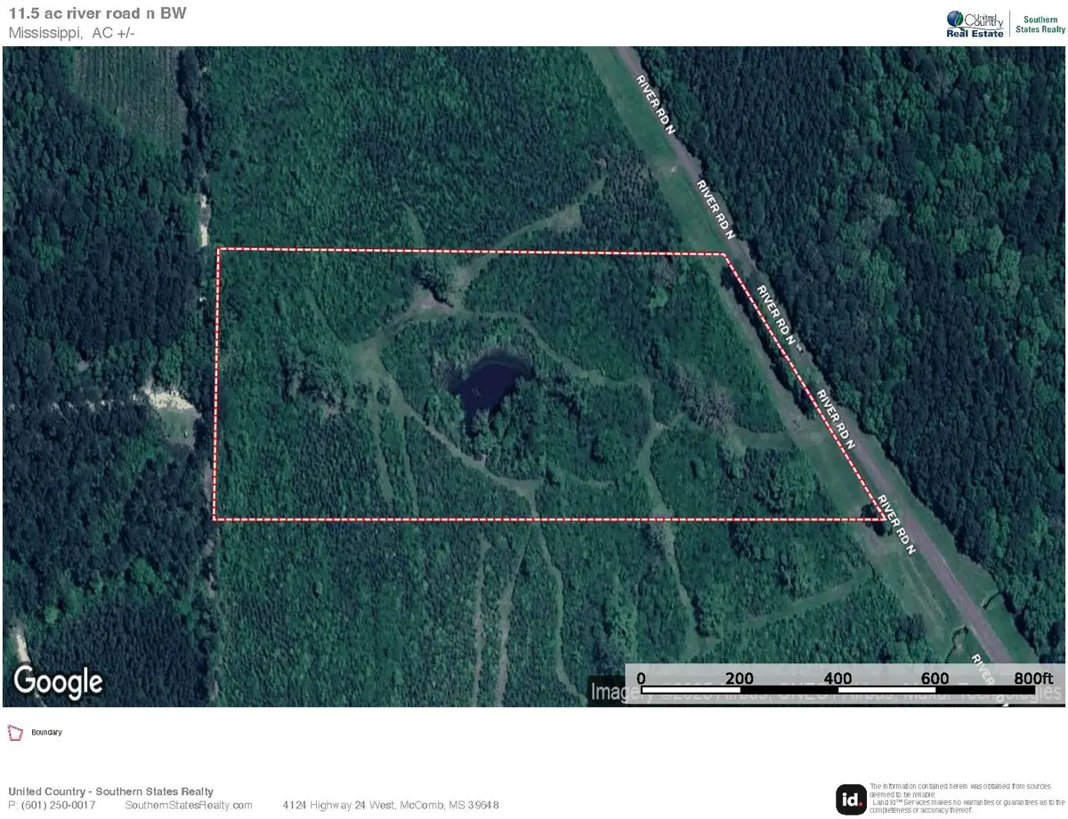Click the Boundary legend label
This screenshot has height=819, width=1068.
(x=47, y=733)
